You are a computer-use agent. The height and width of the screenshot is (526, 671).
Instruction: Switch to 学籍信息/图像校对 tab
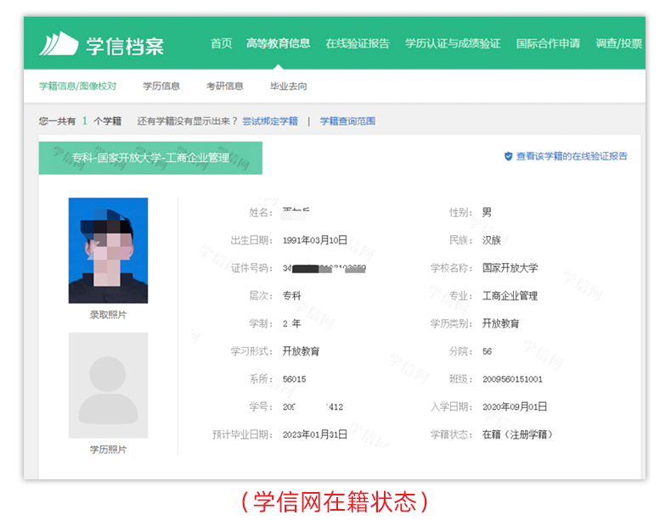click(77, 87)
